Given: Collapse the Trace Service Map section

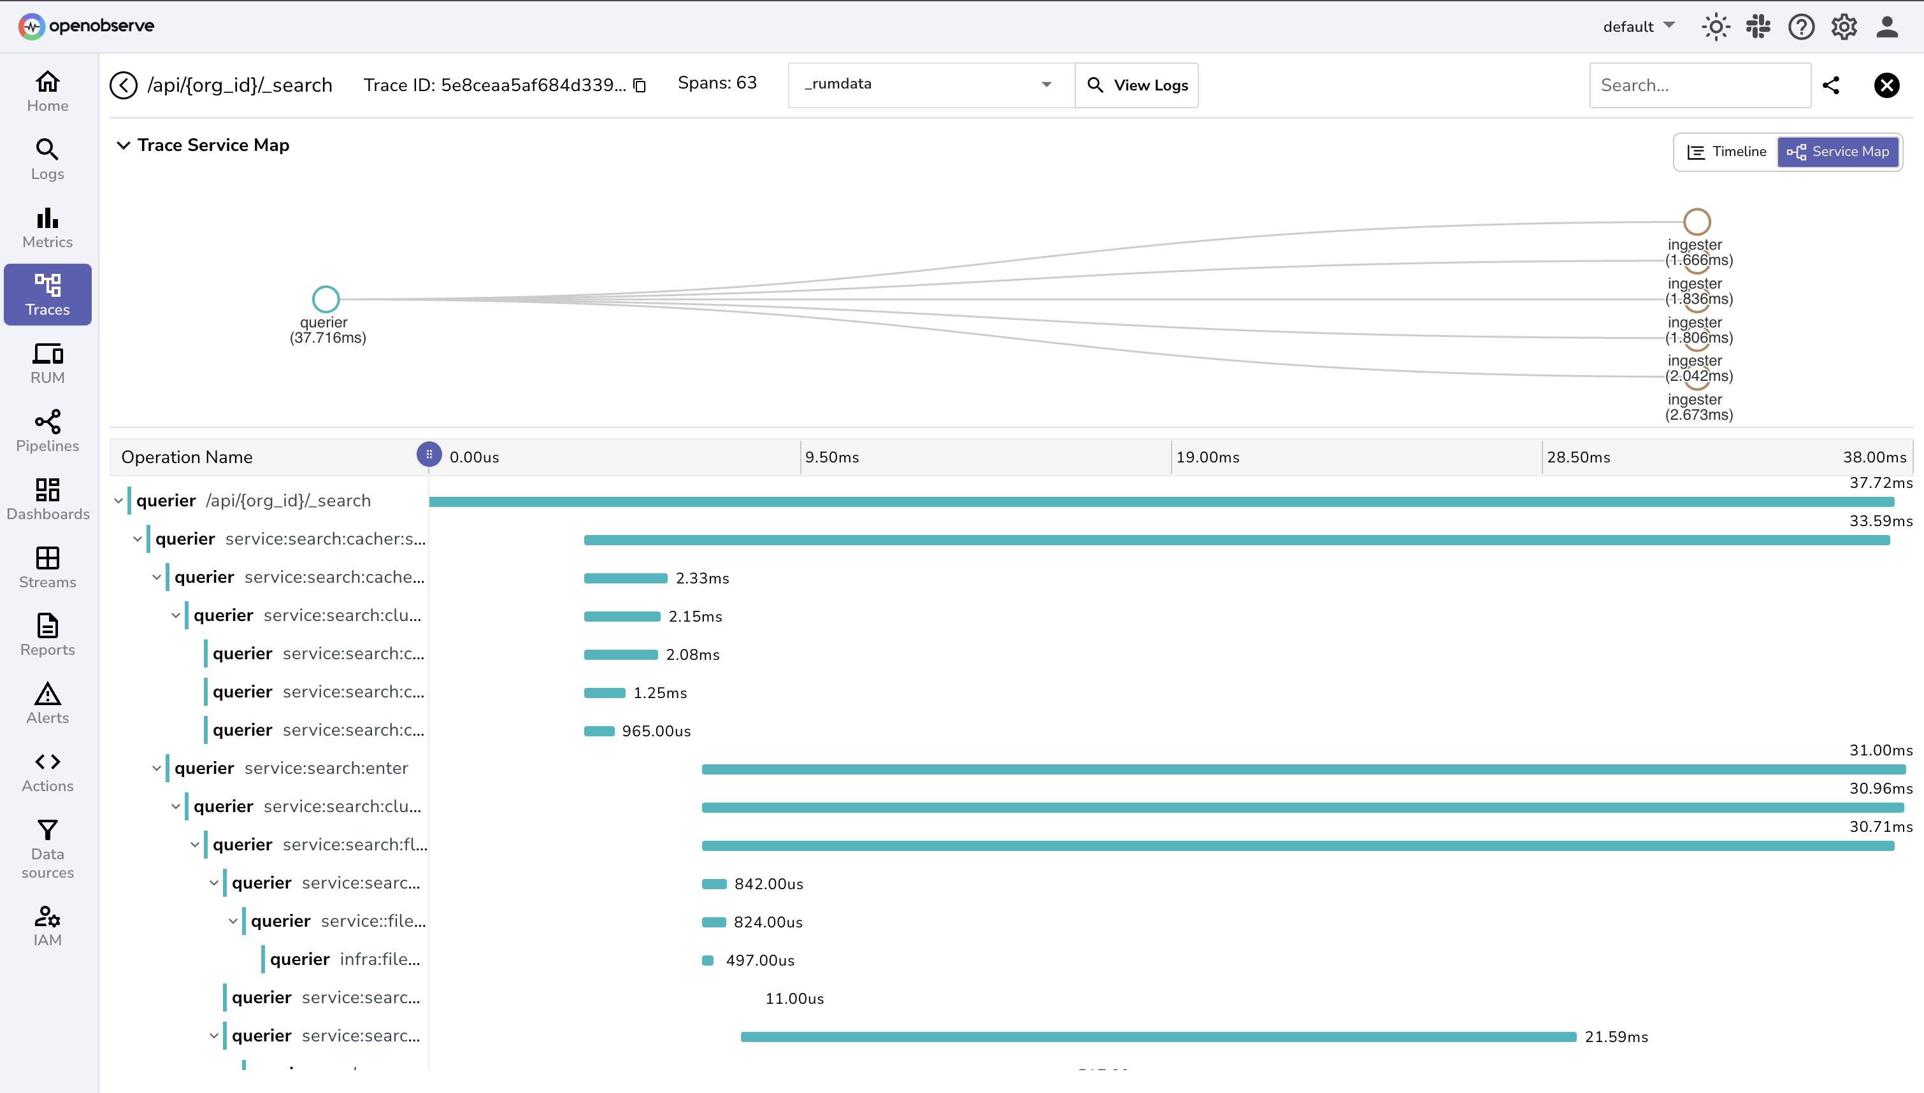Looking at the screenshot, I should pos(124,145).
